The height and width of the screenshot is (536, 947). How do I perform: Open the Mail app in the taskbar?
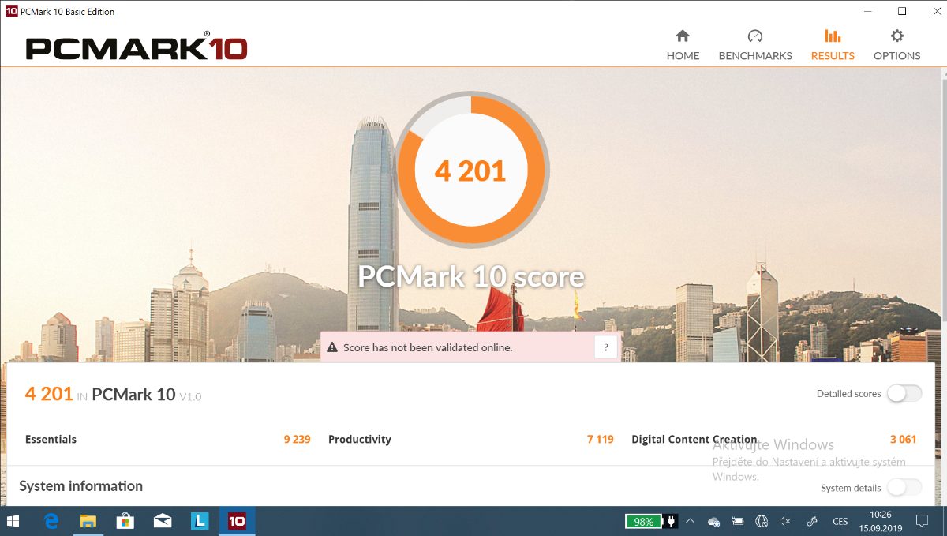coord(163,521)
